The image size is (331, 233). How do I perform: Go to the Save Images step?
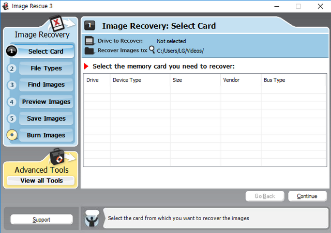(x=46, y=119)
